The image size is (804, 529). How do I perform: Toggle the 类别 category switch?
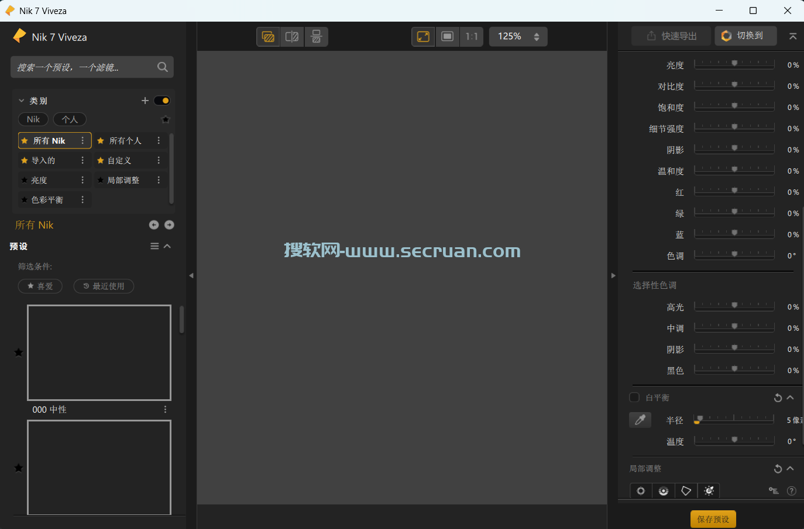(162, 101)
